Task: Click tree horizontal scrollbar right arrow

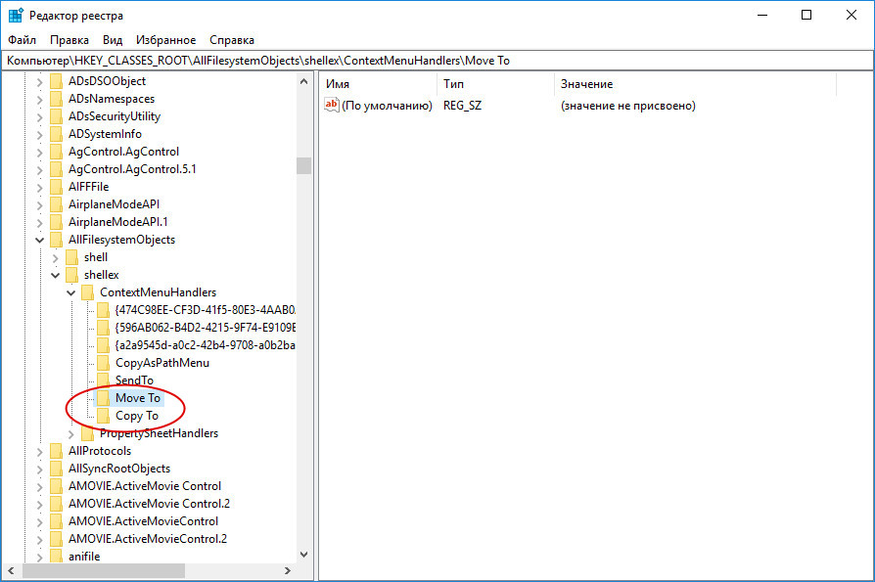Action: pos(288,571)
